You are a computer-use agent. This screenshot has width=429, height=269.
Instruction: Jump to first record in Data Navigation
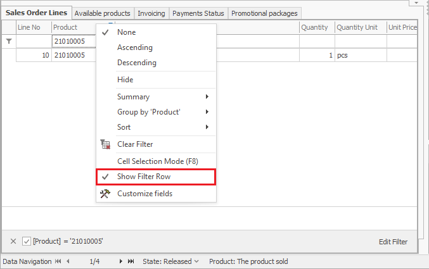58,261
